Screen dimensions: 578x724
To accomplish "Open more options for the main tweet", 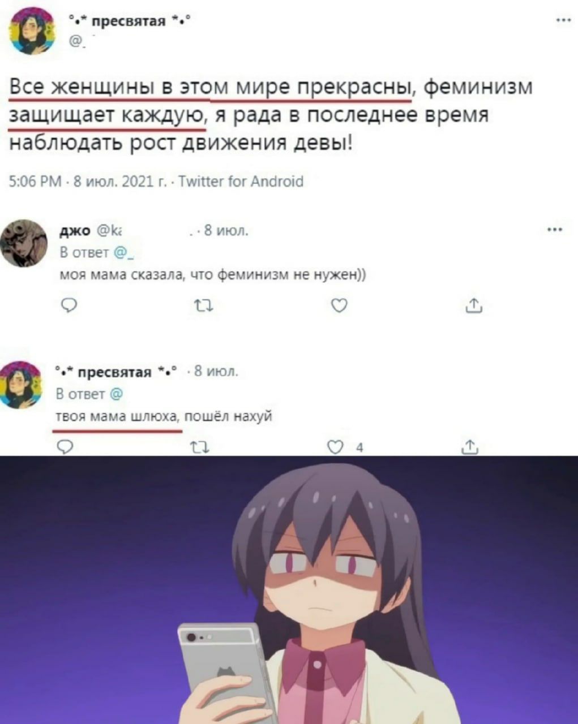I will pyautogui.click(x=563, y=21).
